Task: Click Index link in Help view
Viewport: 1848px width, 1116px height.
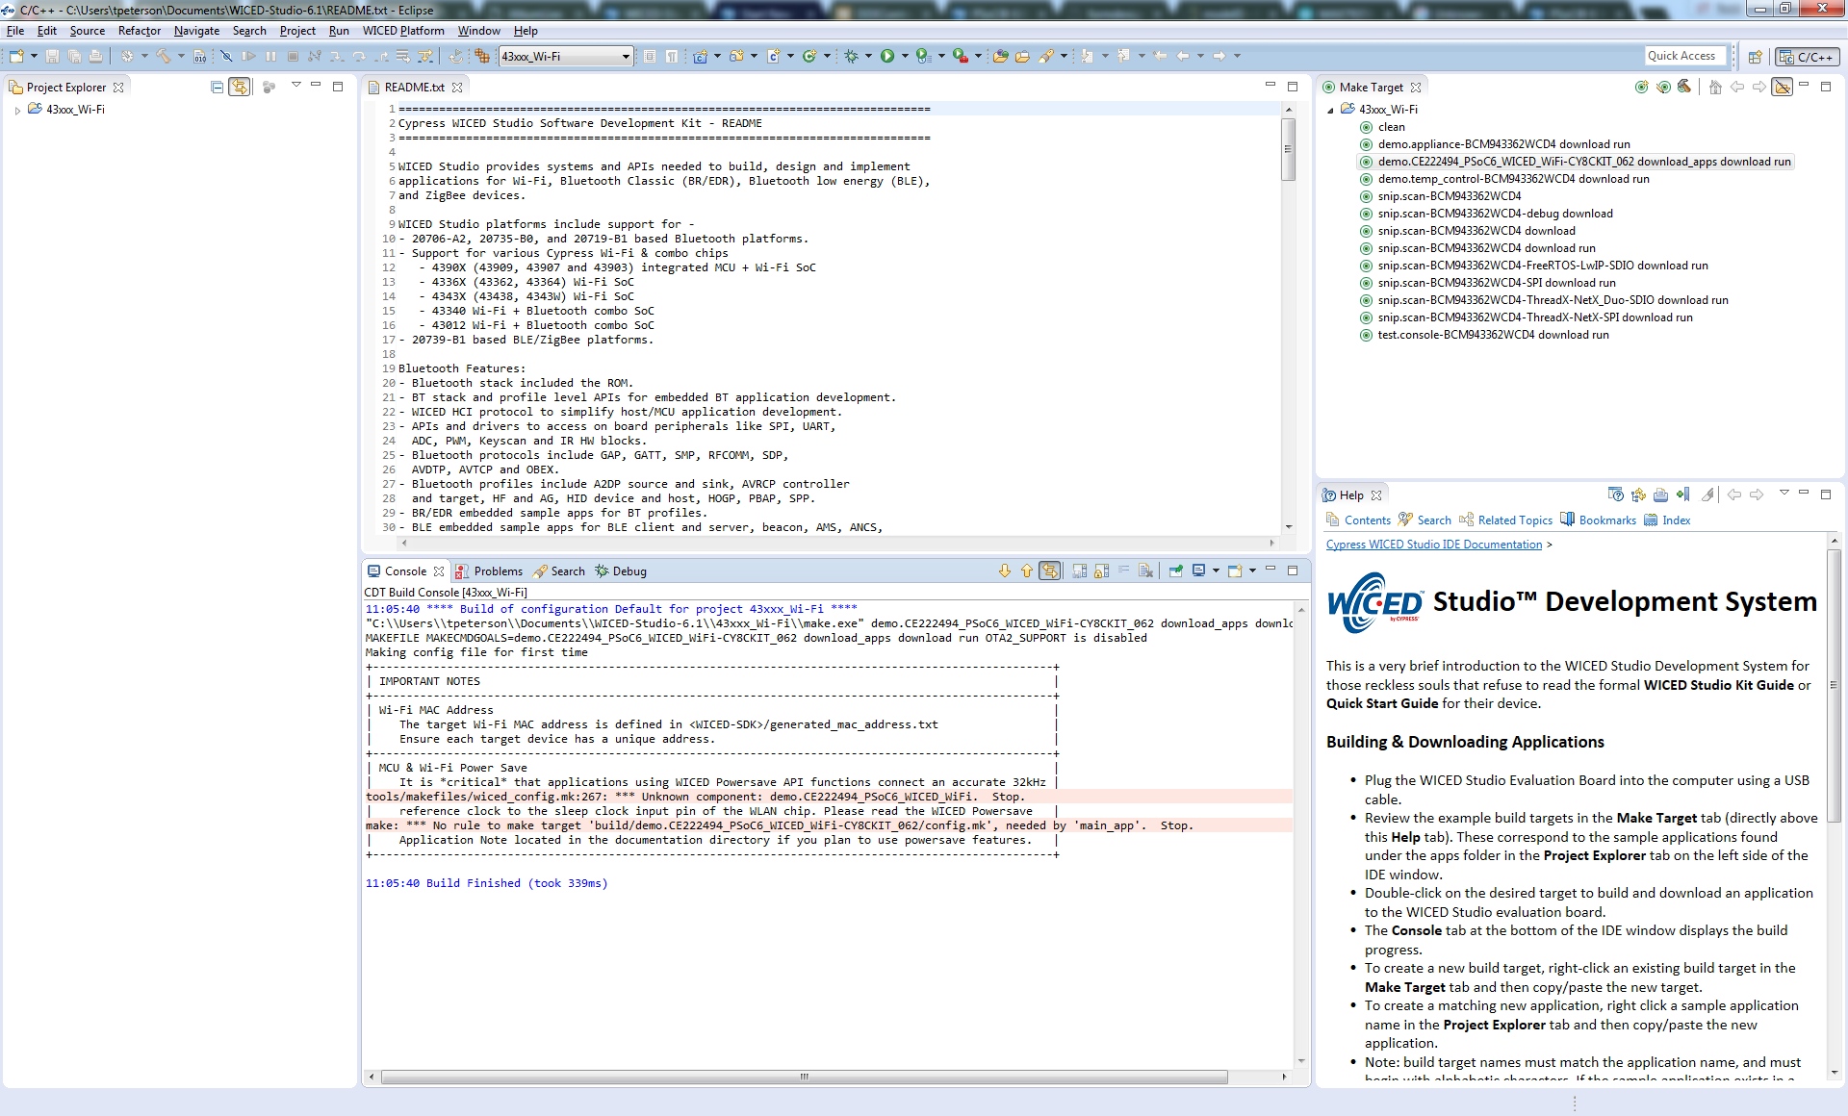Action: click(1667, 520)
